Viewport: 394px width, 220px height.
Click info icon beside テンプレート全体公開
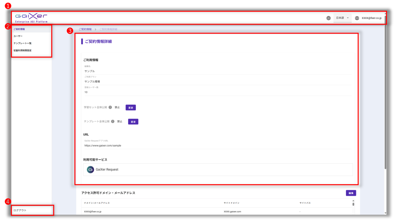pyautogui.click(x=113, y=121)
